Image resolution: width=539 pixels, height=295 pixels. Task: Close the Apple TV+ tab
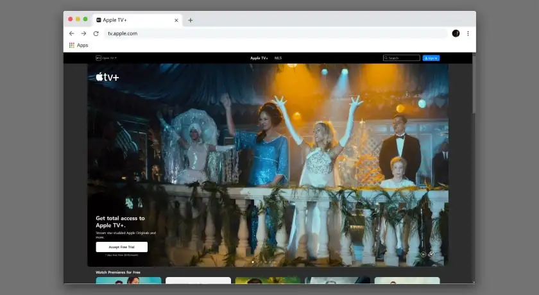coord(176,21)
